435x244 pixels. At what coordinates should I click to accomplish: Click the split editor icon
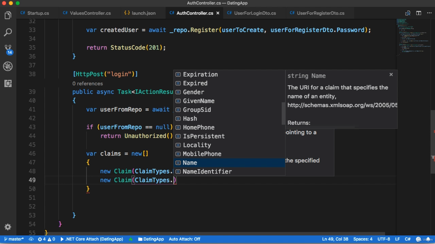418,13
